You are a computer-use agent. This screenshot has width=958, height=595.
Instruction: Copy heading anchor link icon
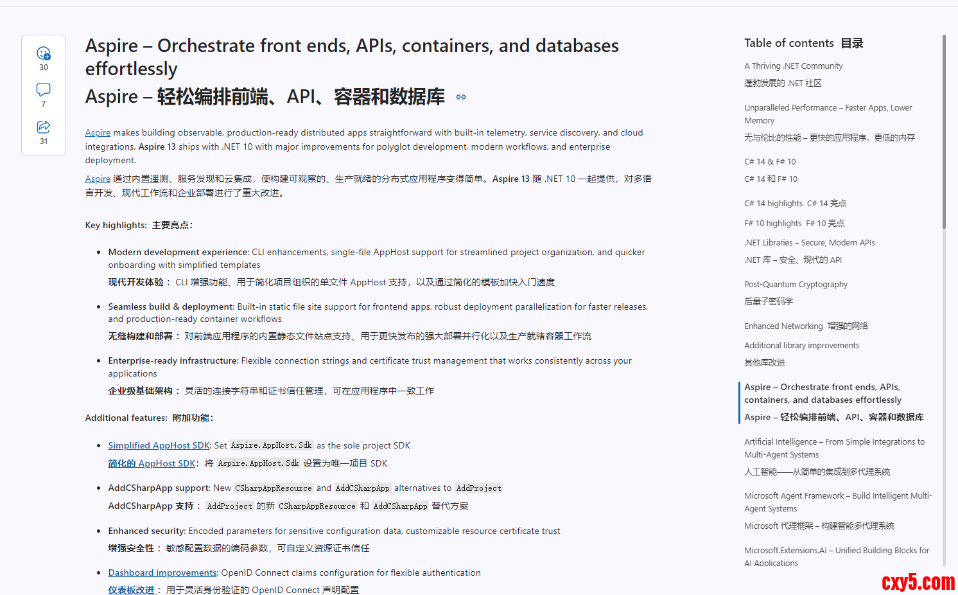click(461, 97)
